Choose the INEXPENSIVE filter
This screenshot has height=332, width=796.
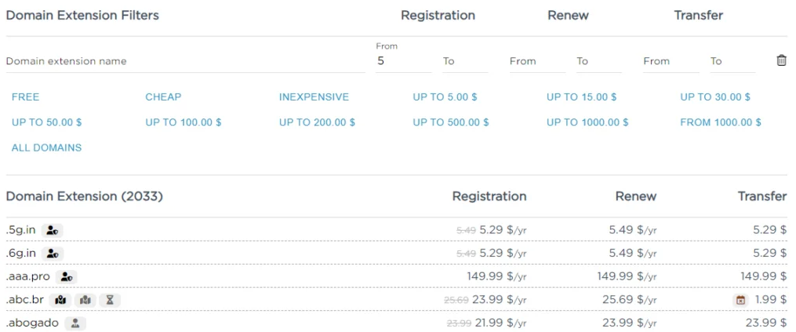pos(314,97)
